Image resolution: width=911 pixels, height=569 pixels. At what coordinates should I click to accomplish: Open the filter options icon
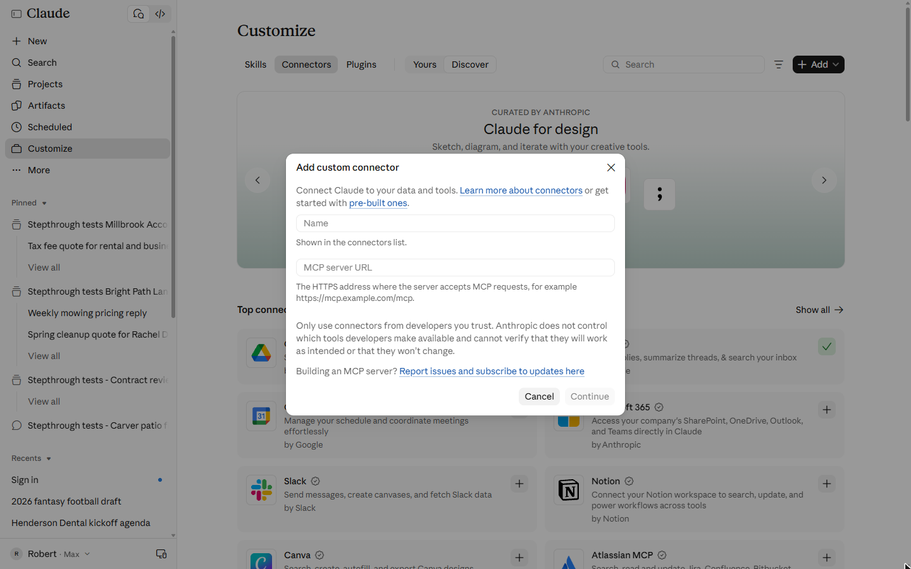point(779,64)
